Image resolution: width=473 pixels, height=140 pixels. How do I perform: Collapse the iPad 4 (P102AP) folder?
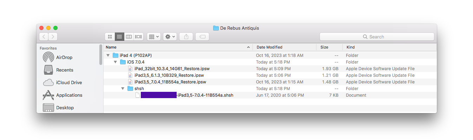pos(108,55)
